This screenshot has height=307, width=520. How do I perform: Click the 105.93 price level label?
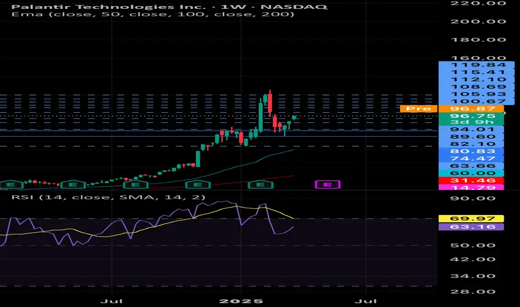tap(476, 94)
